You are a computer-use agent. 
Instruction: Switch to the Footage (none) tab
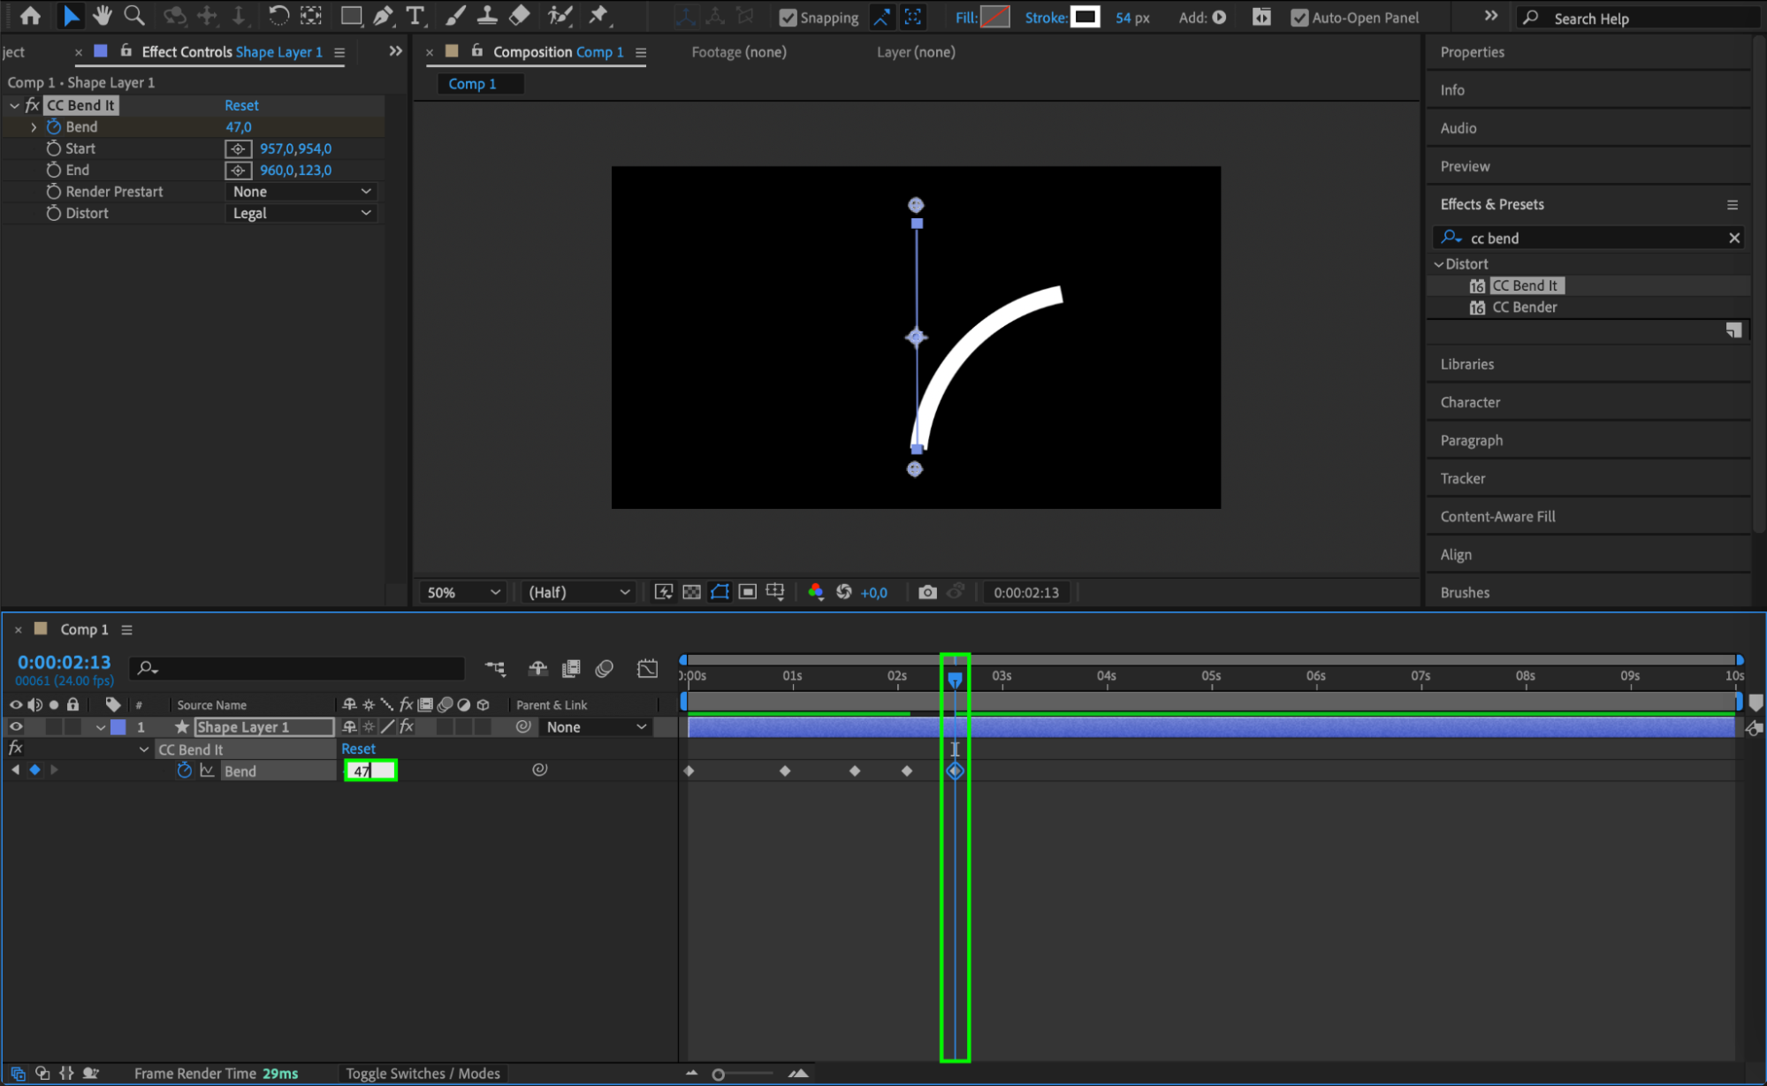click(738, 52)
